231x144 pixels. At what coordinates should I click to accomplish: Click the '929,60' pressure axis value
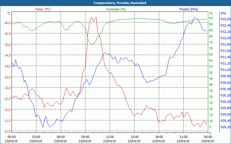(226, 114)
